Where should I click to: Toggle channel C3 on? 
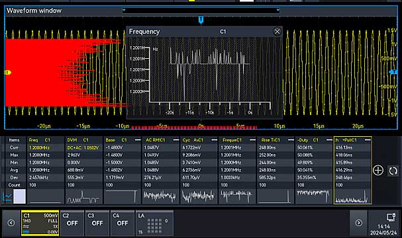(x=97, y=223)
